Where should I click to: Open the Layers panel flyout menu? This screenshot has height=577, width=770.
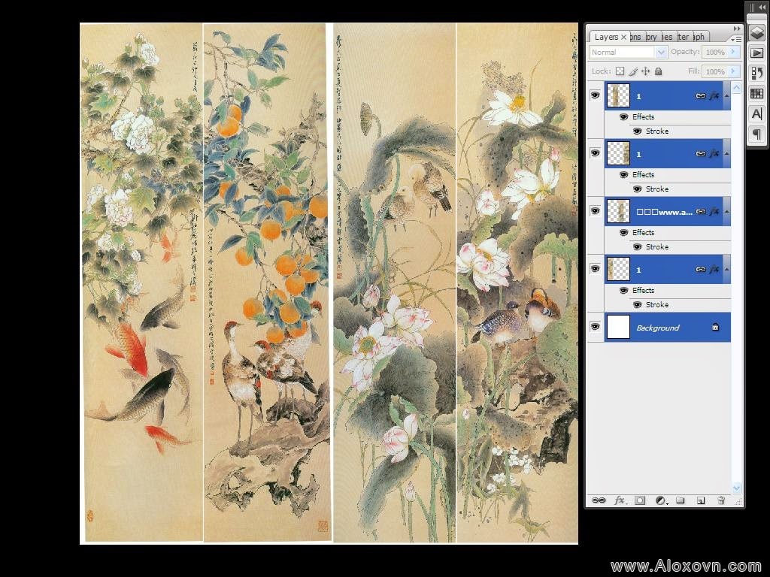pyautogui.click(x=736, y=39)
